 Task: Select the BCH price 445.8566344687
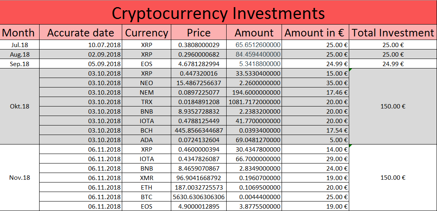tap(199, 130)
